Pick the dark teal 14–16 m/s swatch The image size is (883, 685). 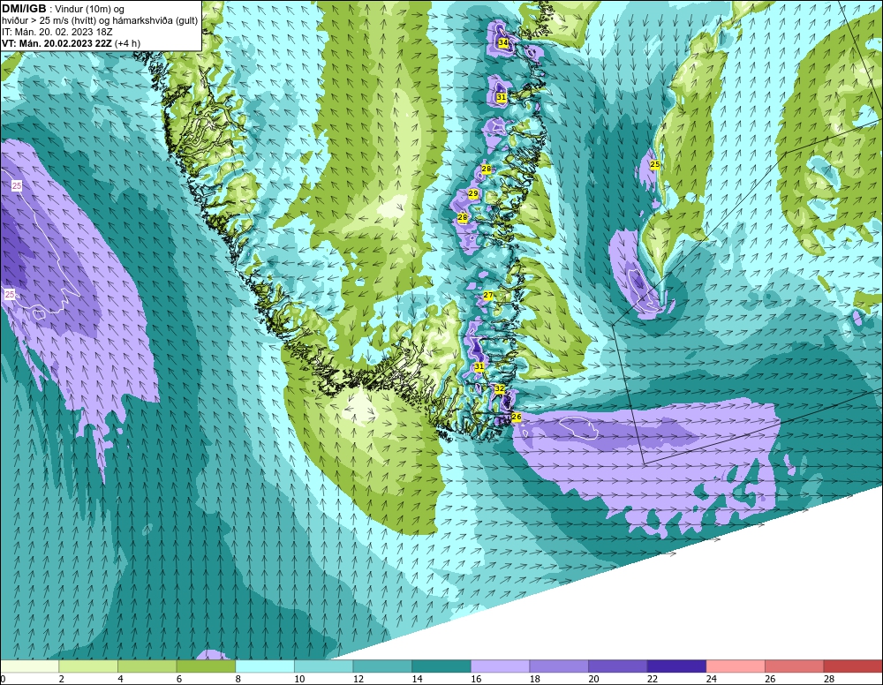click(441, 666)
